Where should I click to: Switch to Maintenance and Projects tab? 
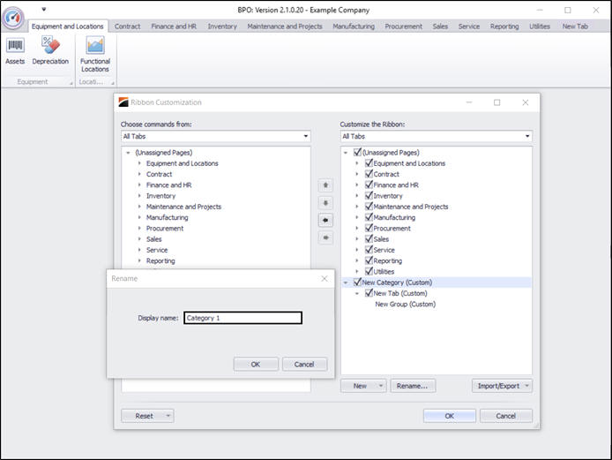point(285,26)
